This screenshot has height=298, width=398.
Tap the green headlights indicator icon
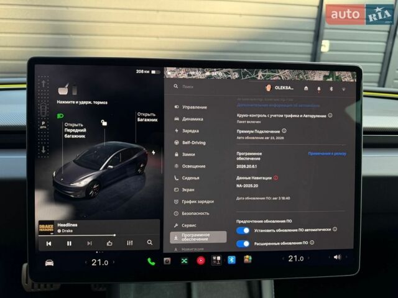[60, 116]
